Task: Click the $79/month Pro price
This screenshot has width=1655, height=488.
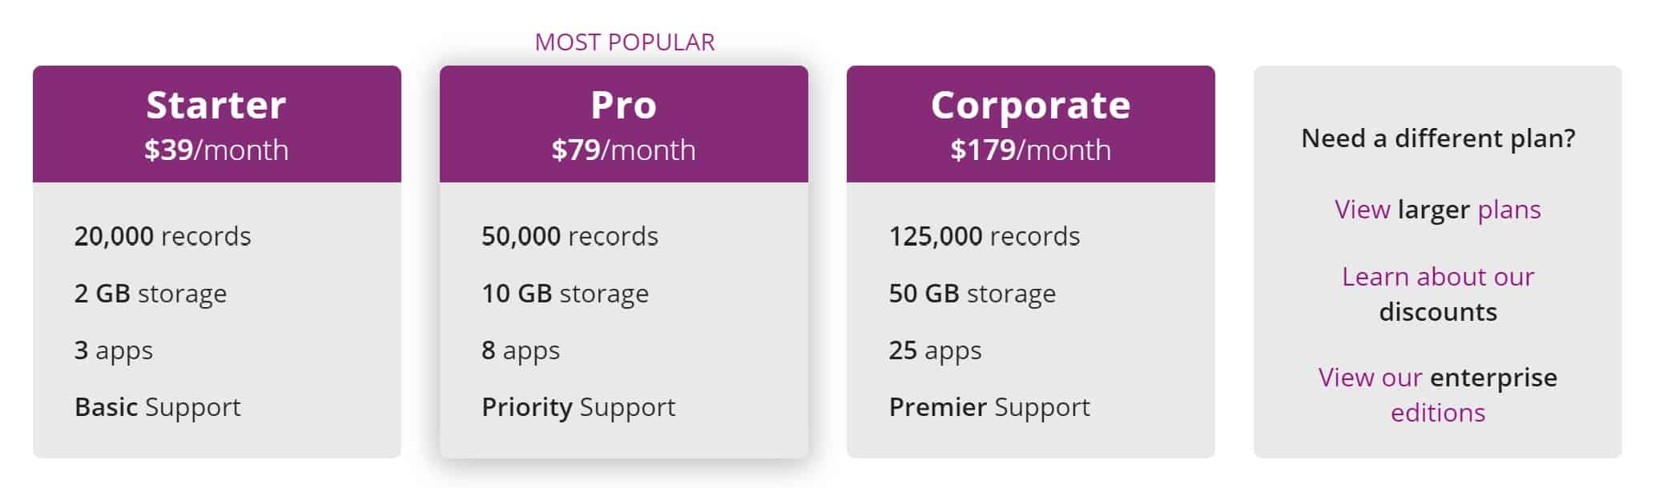Action: click(x=623, y=150)
